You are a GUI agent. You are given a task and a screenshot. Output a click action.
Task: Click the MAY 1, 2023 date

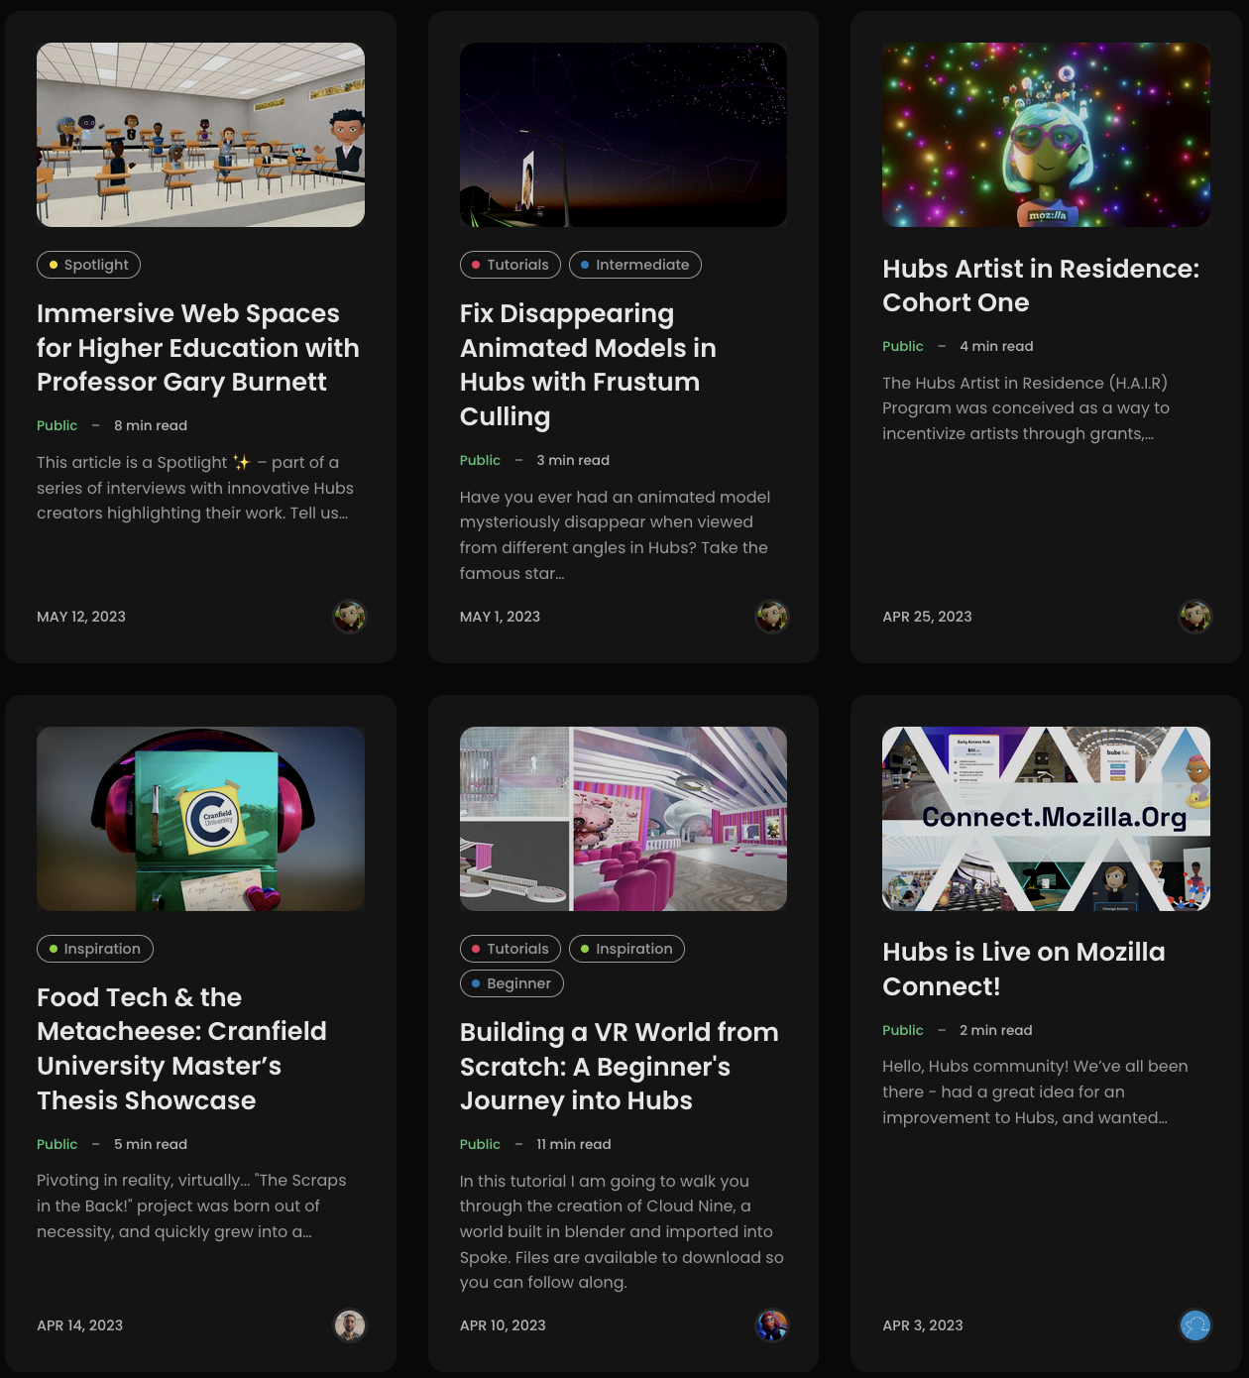coord(500,617)
